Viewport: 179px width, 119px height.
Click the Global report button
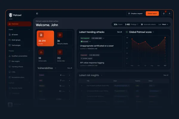tap(152, 13)
